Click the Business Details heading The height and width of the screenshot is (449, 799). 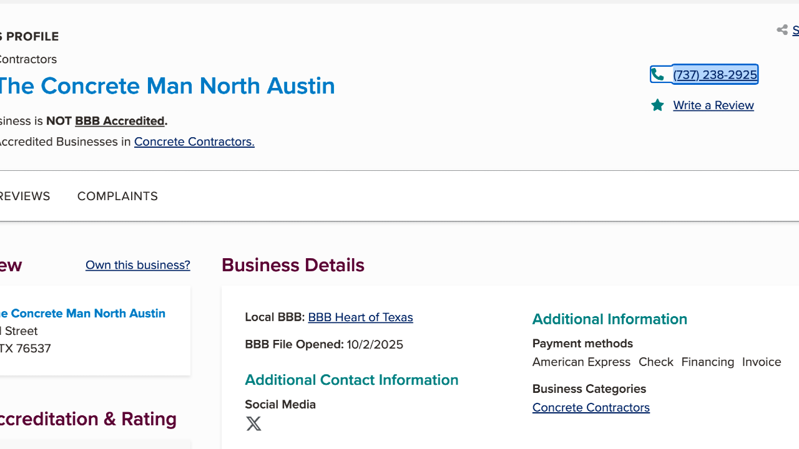[293, 265]
